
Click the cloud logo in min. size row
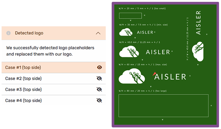126,32
